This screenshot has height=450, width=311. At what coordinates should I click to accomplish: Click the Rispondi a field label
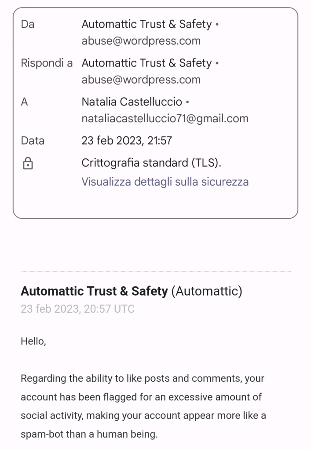point(47,63)
